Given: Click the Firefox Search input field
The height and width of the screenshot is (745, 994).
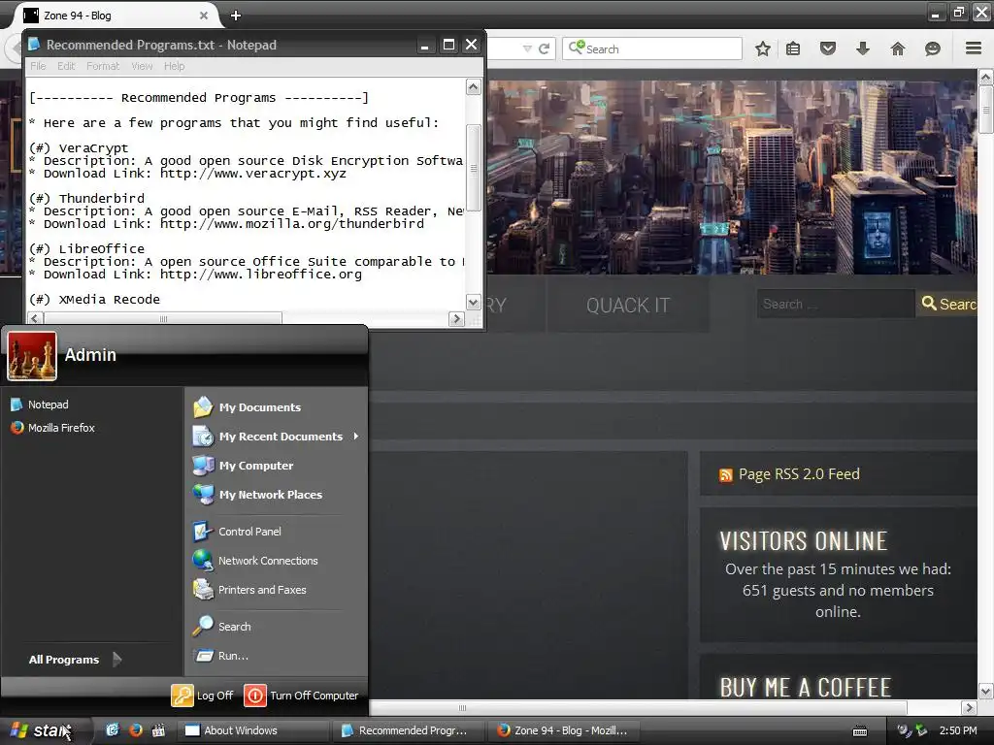Looking at the screenshot, I should coord(652,49).
